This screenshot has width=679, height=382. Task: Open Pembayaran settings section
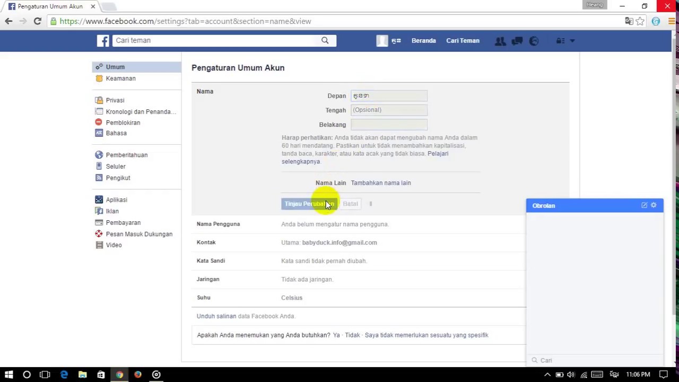coord(123,223)
